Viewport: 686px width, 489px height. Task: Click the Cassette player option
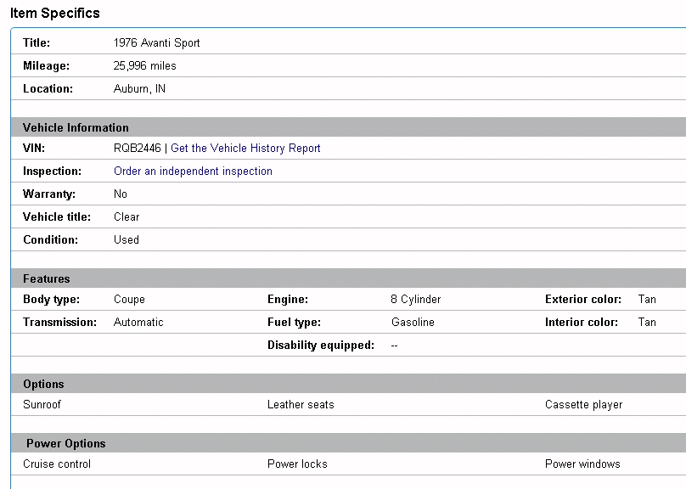(583, 405)
